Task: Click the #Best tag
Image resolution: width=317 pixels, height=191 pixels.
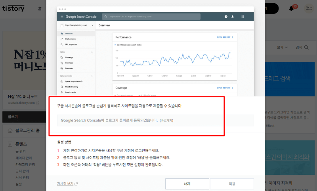Action: 270,126
